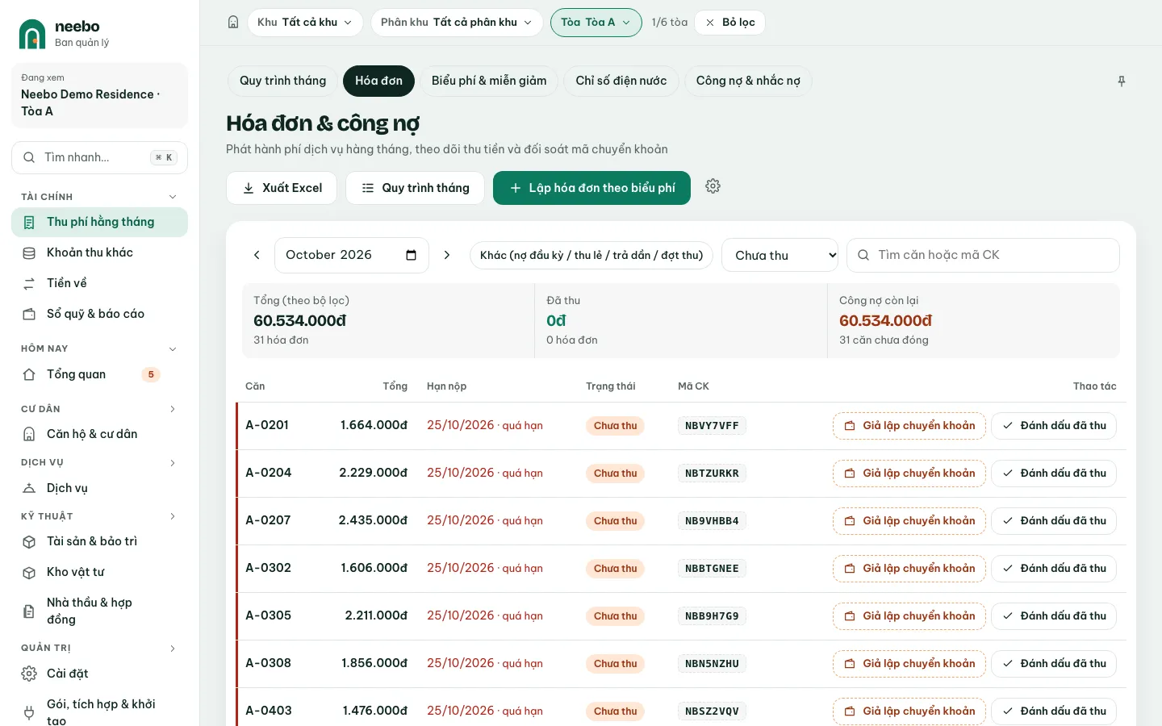Open Kho vật tư sidebar item

point(99,572)
